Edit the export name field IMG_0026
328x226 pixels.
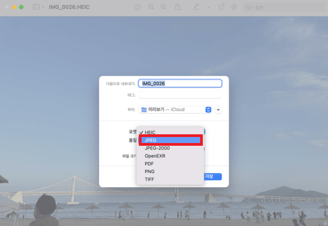tap(180, 84)
